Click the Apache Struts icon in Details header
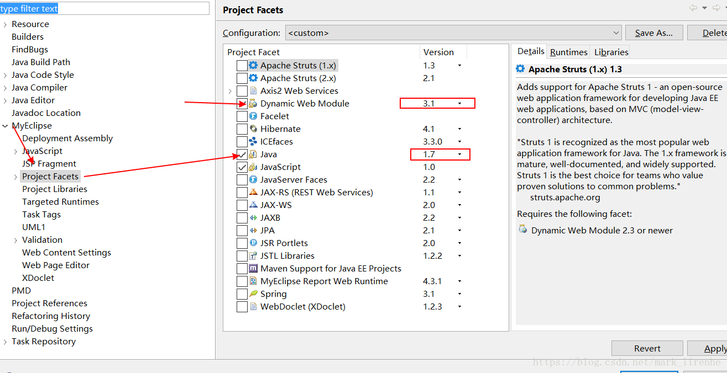This screenshot has height=373, width=727. 520,69
